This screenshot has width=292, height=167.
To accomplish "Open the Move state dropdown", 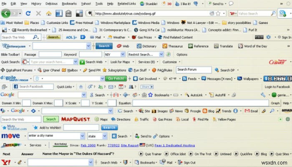I will click(x=105, y=136).
